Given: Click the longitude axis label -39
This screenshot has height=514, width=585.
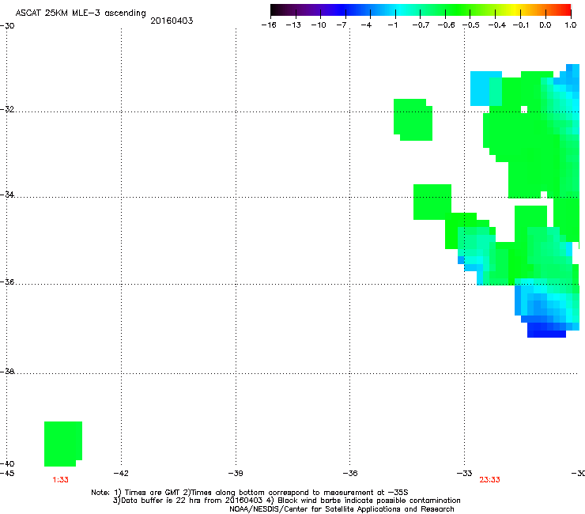Looking at the screenshot, I should click(236, 473).
